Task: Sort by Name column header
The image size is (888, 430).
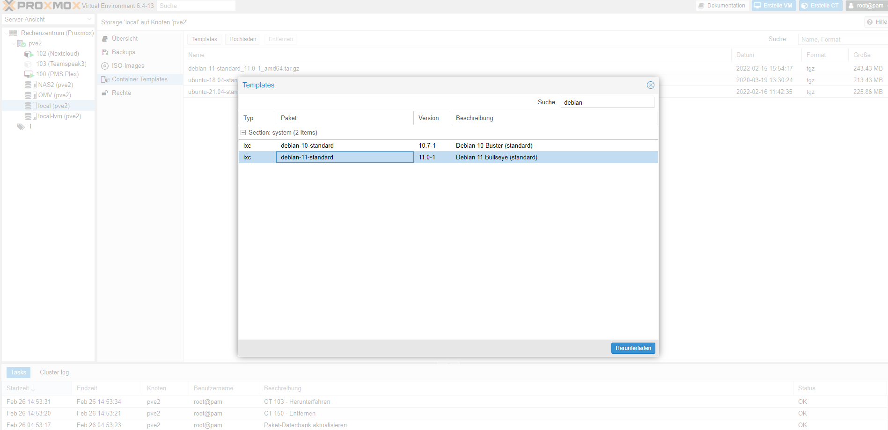Action: (x=457, y=55)
